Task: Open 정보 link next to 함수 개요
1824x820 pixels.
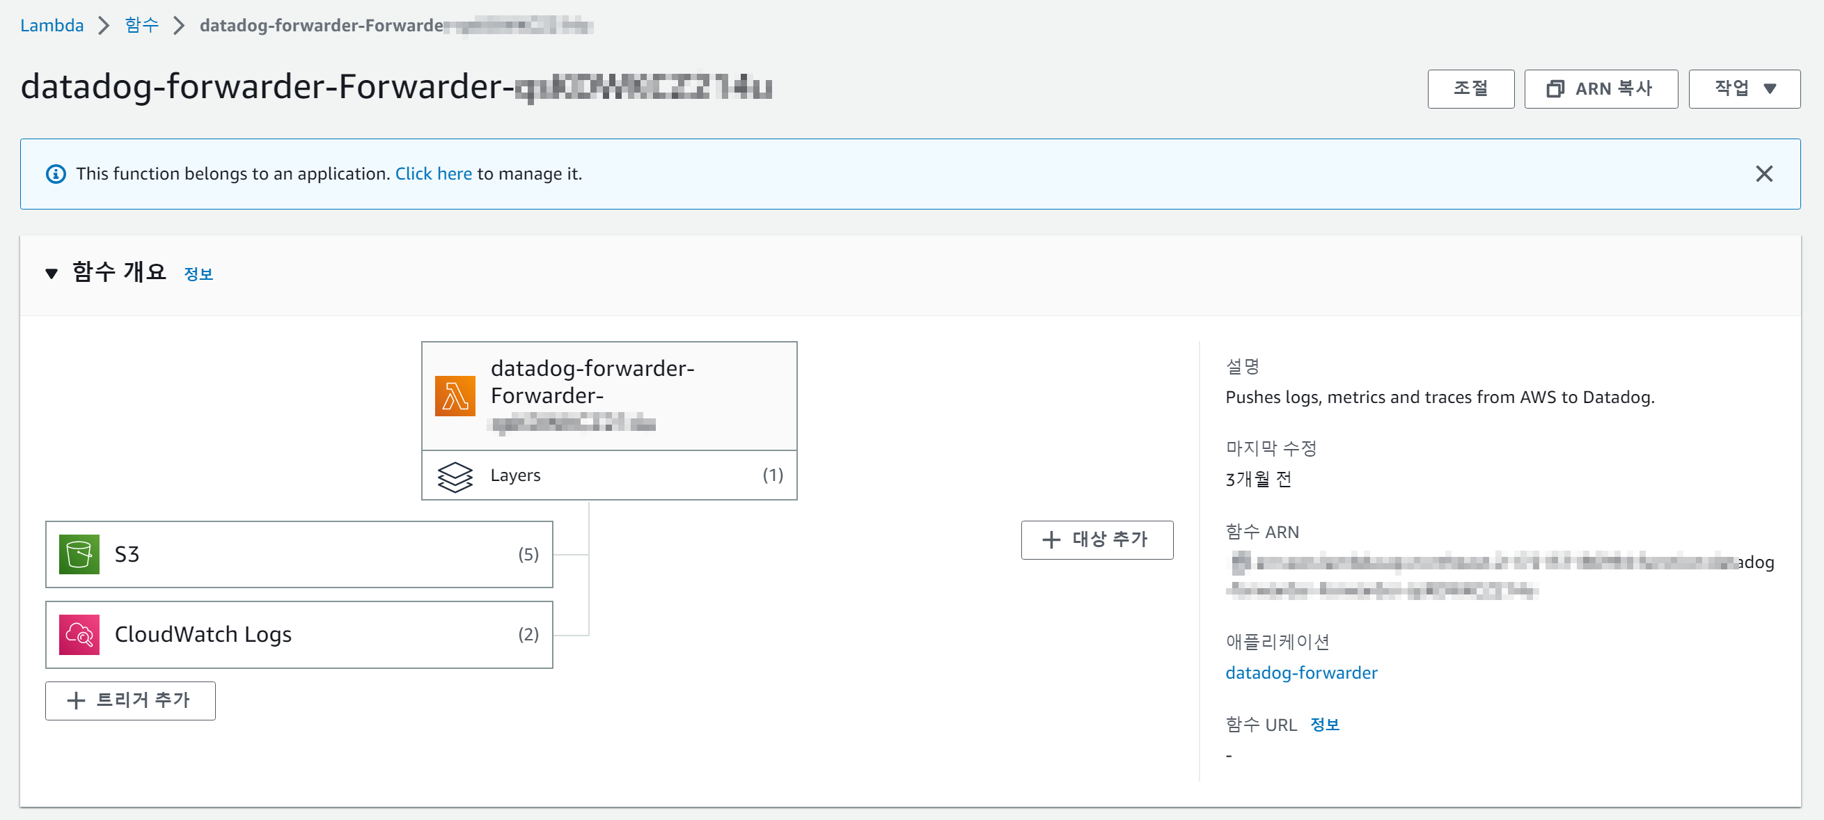Action: click(198, 274)
